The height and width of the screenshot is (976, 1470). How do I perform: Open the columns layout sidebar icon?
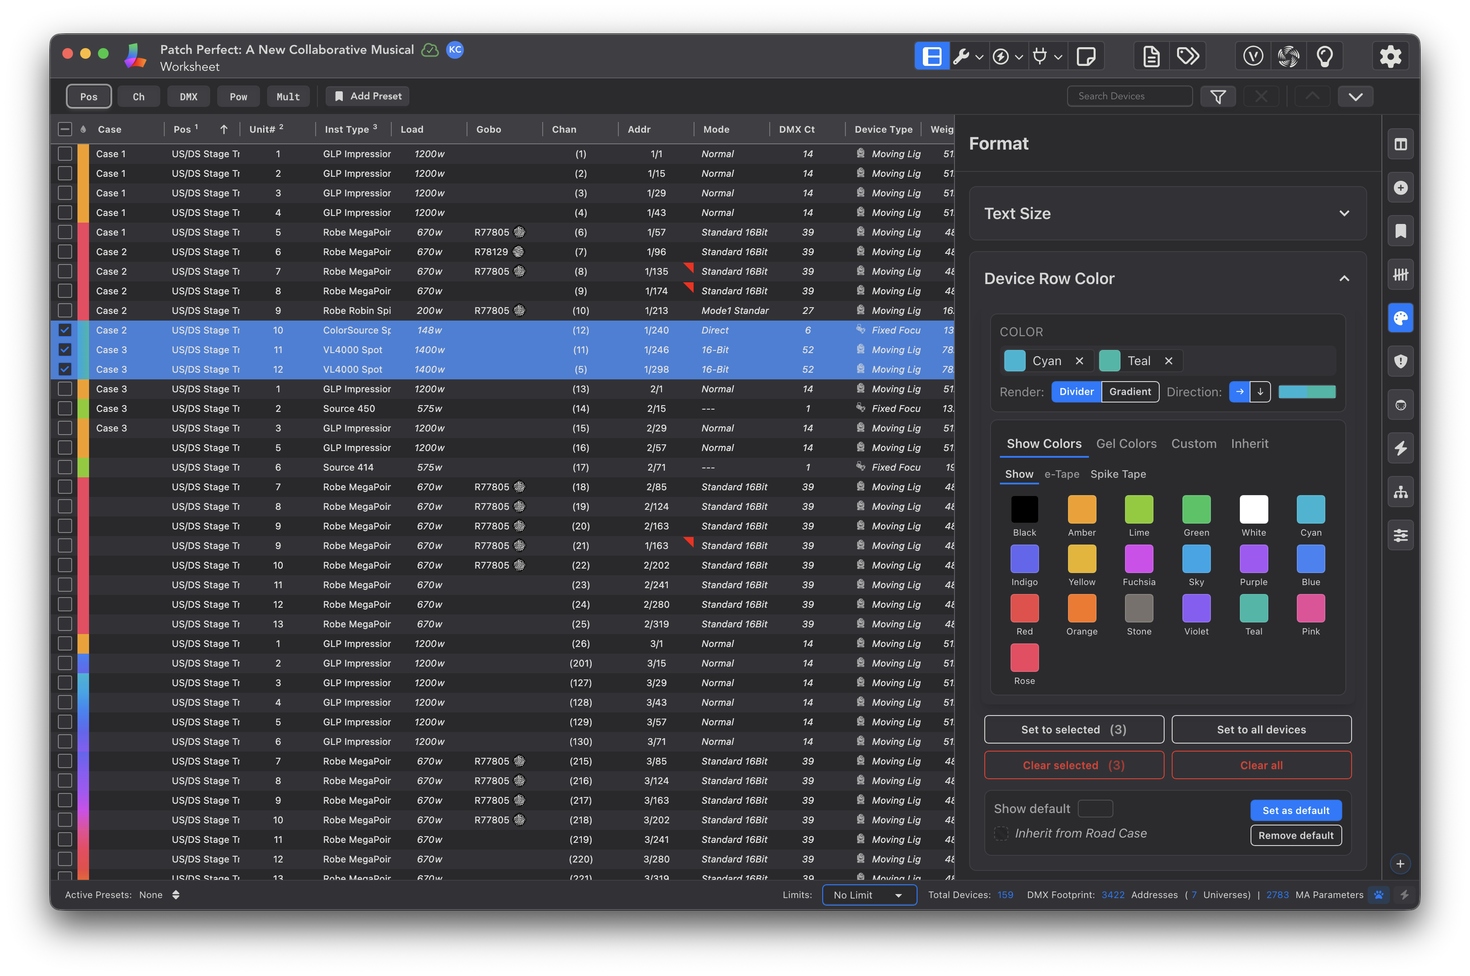coord(1400,144)
